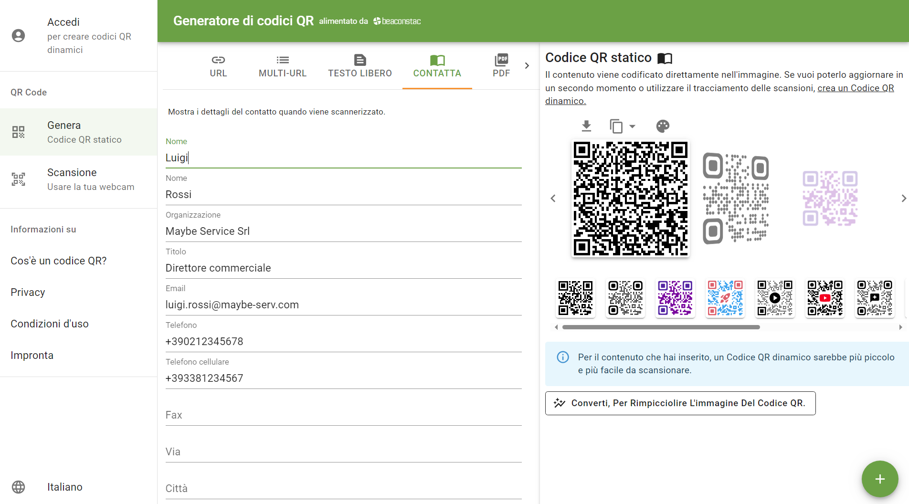Click the account avatar icon beside Accedi
The height and width of the screenshot is (504, 909).
tap(18, 36)
